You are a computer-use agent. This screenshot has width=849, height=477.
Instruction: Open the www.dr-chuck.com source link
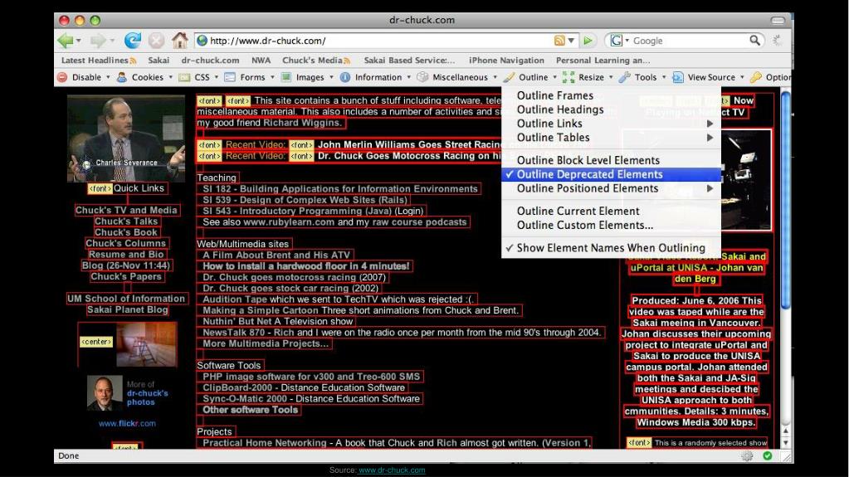click(392, 470)
